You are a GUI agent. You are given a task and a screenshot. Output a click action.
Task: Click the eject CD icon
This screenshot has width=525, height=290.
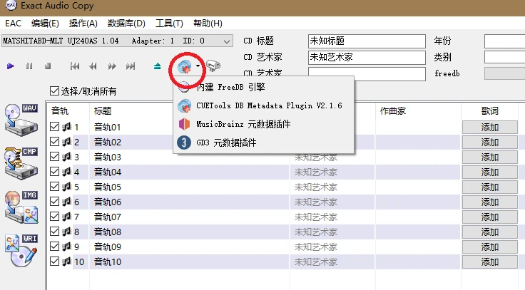tap(157, 66)
